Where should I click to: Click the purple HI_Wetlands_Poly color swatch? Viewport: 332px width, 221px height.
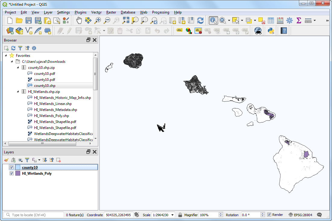click(18, 173)
